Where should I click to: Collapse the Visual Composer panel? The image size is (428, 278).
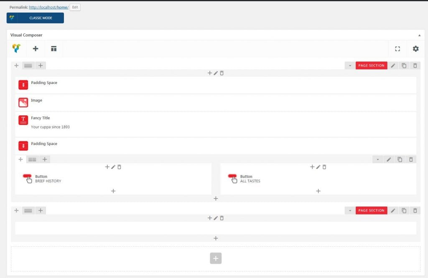(419, 35)
